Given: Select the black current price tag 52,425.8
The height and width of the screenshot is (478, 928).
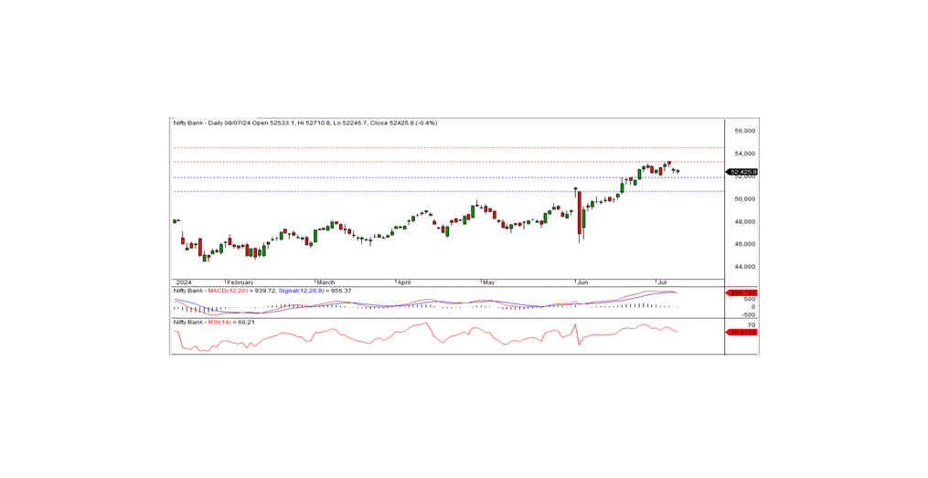Looking at the screenshot, I should (742, 172).
